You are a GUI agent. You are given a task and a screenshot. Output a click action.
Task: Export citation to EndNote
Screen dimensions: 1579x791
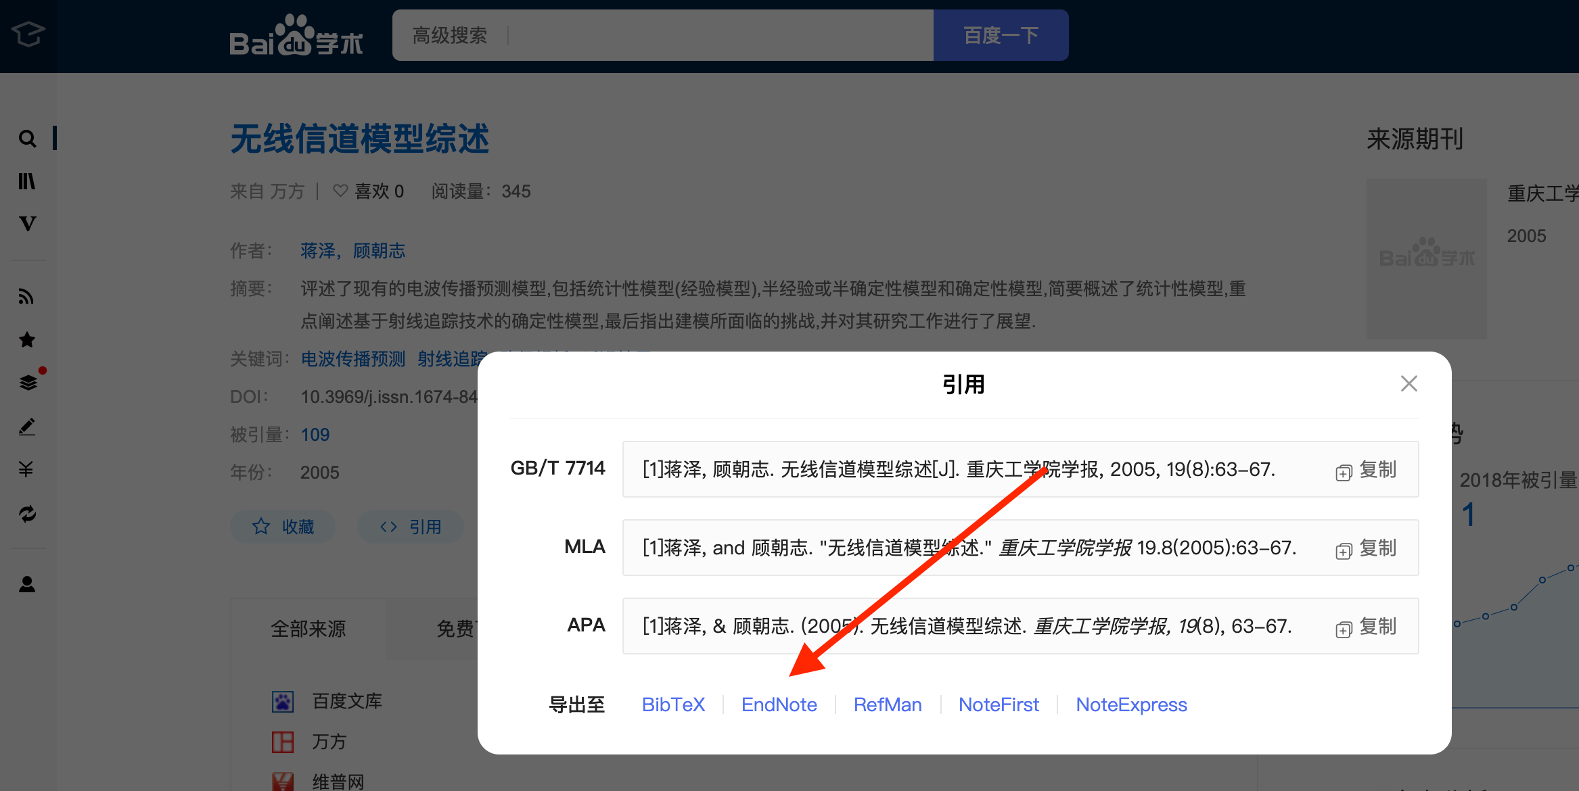779,704
